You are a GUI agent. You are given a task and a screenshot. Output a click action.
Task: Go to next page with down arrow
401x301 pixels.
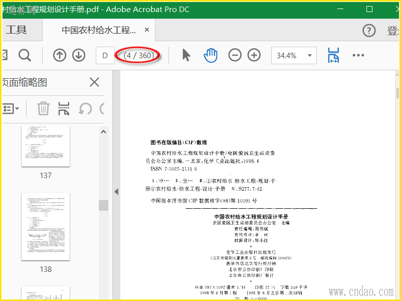tap(79, 55)
